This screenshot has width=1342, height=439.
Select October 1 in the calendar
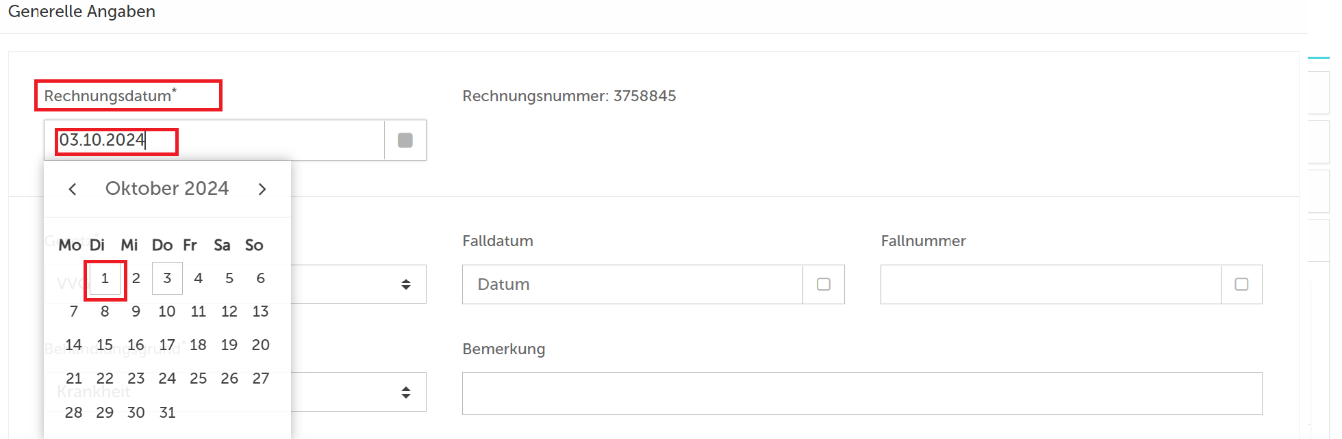pyautogui.click(x=105, y=278)
